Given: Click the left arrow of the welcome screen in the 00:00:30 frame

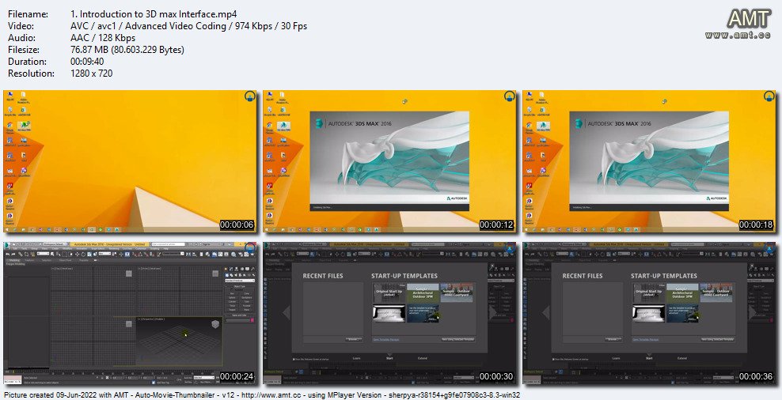Looking at the screenshot, I should coord(287,312).
